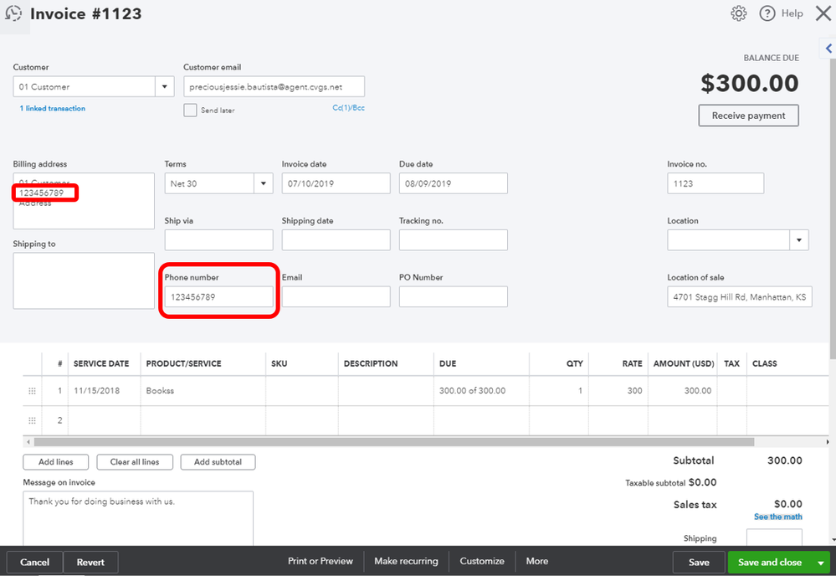This screenshot has width=836, height=576.
Task: Click the empty line 2 row number
Action: coord(59,420)
